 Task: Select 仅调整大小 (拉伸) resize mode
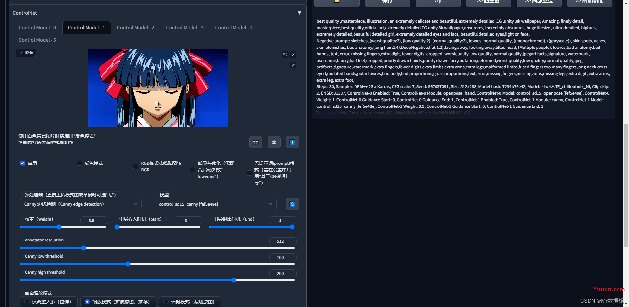click(x=27, y=302)
